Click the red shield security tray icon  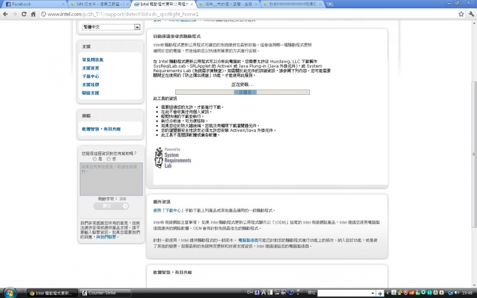(x=405, y=293)
